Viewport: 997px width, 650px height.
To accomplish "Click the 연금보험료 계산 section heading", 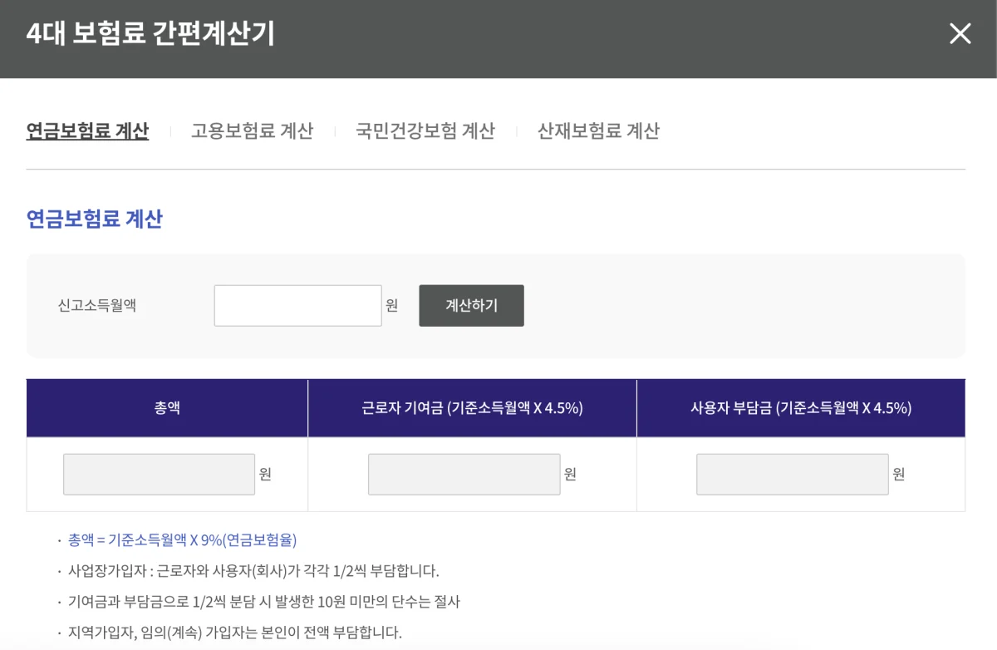I will tap(95, 219).
